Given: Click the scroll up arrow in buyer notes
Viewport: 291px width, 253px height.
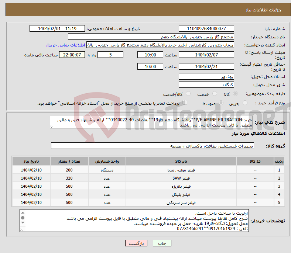Looking at the screenshot, I should (x=22, y=213).
